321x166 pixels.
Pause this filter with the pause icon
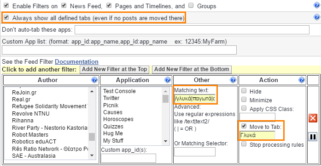click(313, 137)
